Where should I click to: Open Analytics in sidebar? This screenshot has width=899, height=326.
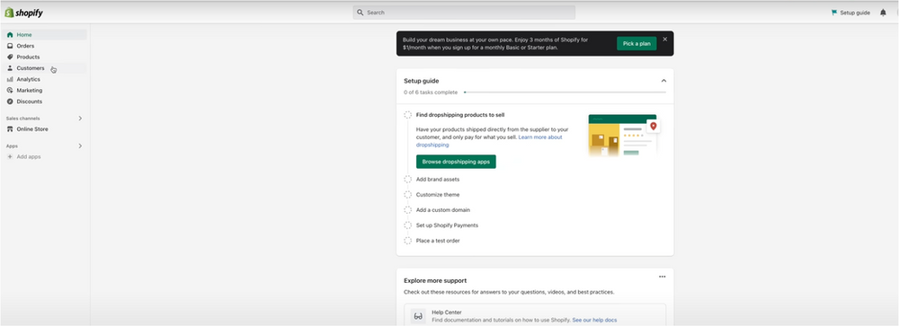[x=45, y=79]
